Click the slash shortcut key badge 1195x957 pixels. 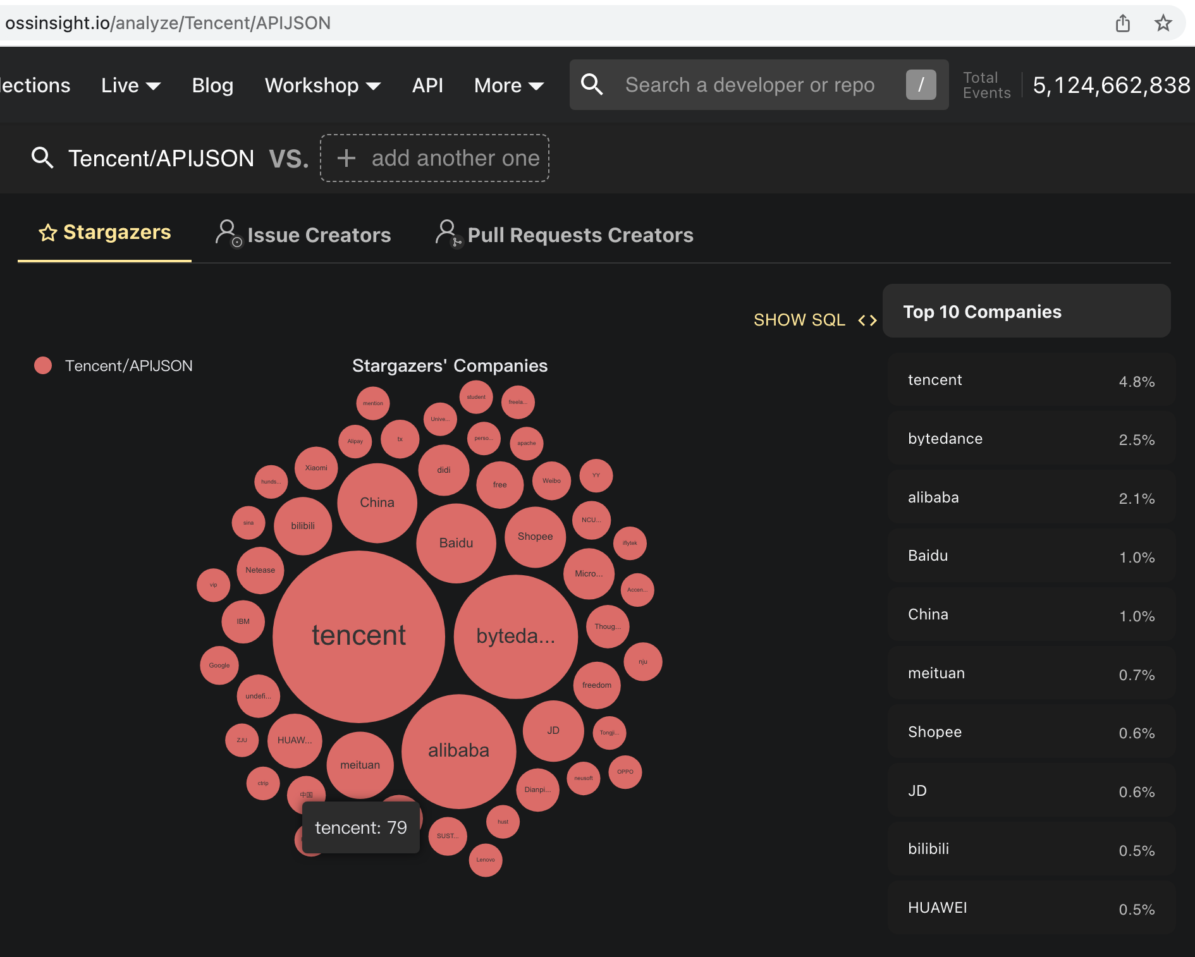point(921,85)
